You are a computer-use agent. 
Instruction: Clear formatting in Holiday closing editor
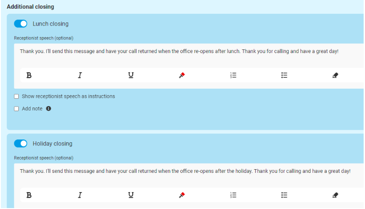[335, 195]
